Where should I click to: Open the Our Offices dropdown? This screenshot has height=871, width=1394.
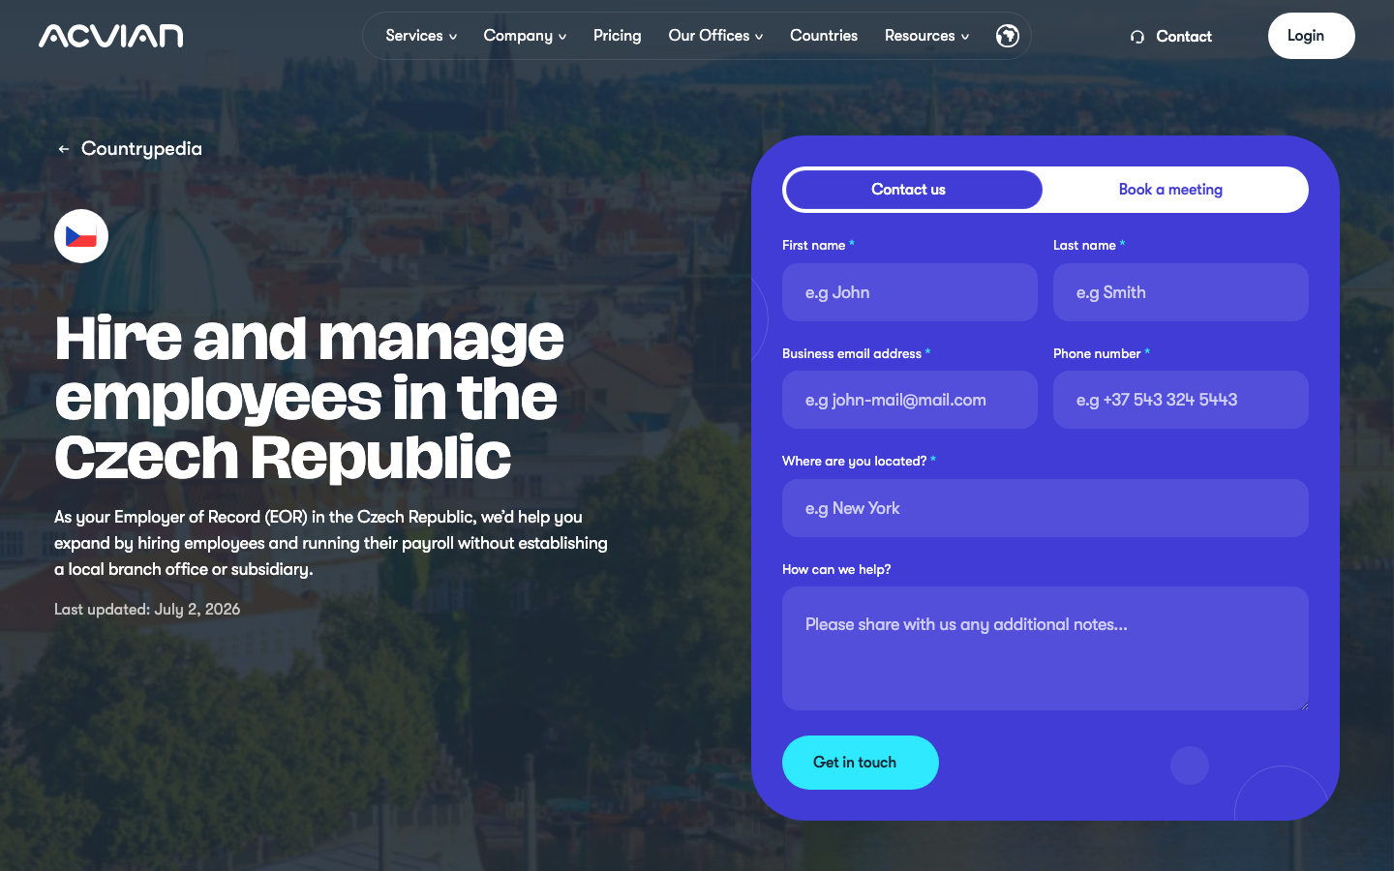click(x=715, y=36)
